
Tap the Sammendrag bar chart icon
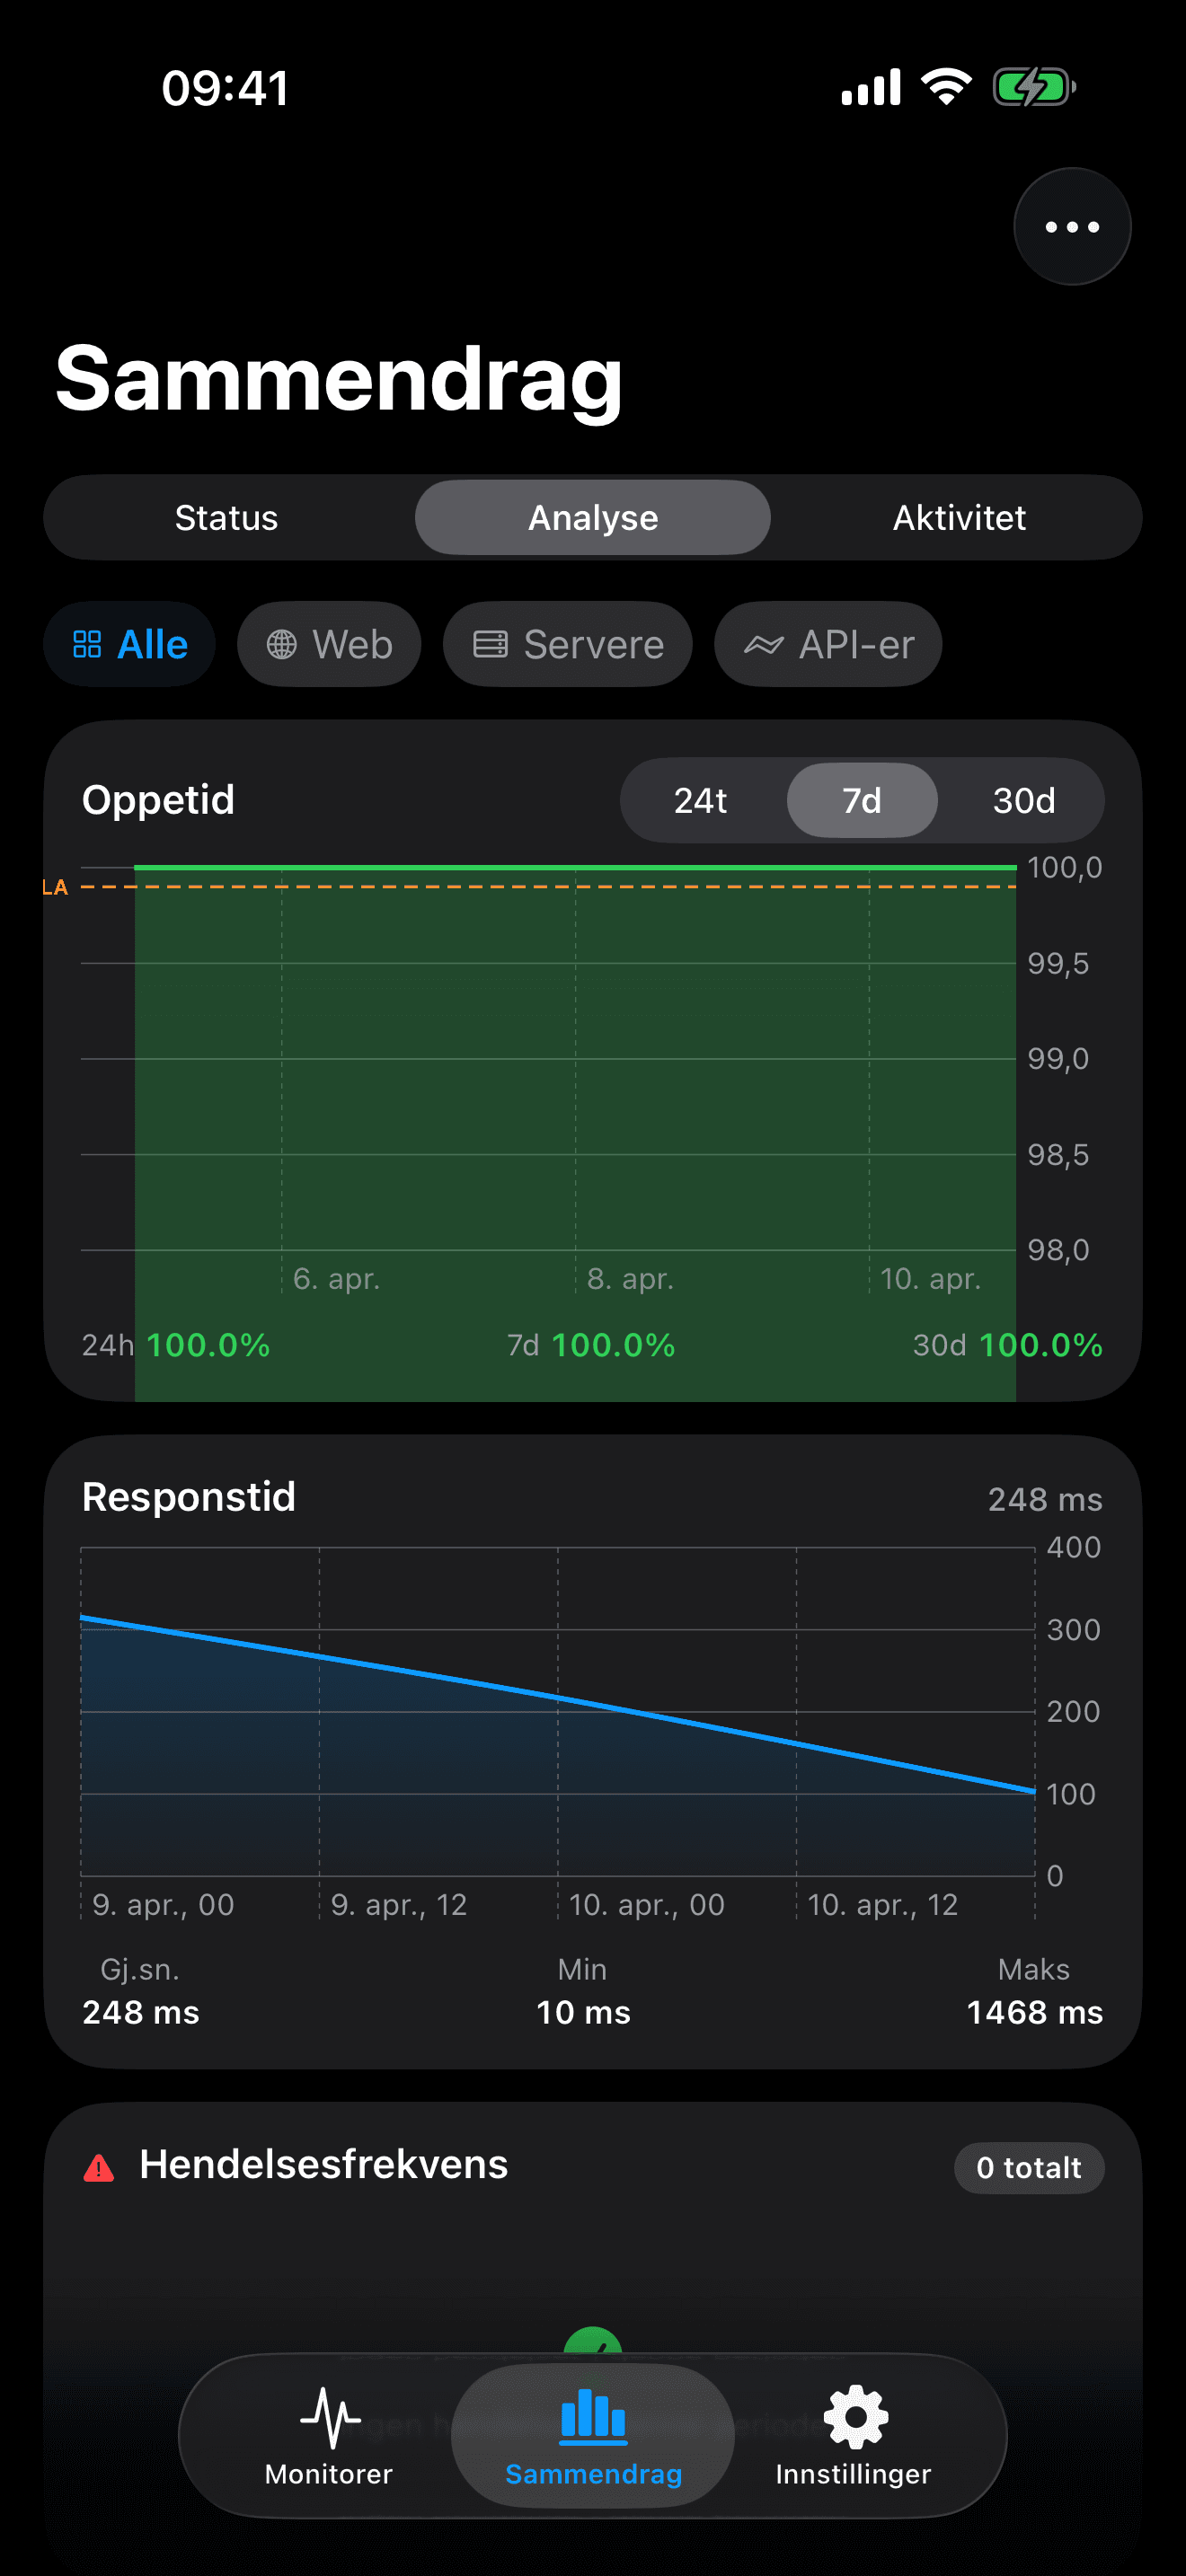point(593,2417)
